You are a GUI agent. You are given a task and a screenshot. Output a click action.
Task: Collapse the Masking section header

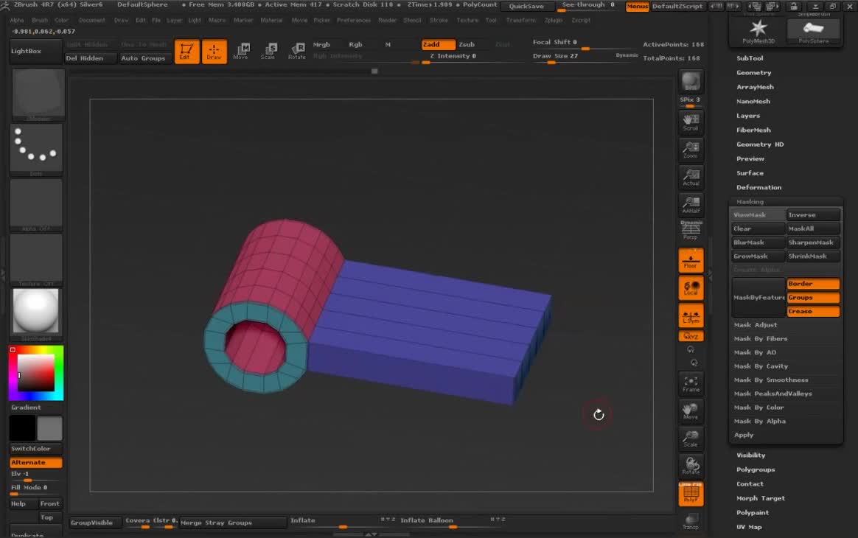pyautogui.click(x=750, y=201)
